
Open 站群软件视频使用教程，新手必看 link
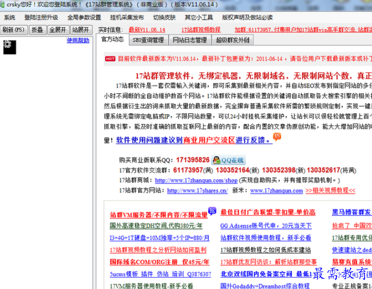[266, 238]
